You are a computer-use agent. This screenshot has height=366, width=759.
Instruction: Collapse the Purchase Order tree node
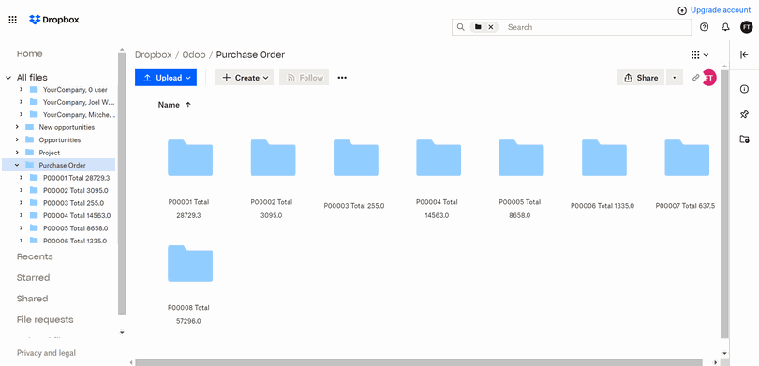coord(17,165)
